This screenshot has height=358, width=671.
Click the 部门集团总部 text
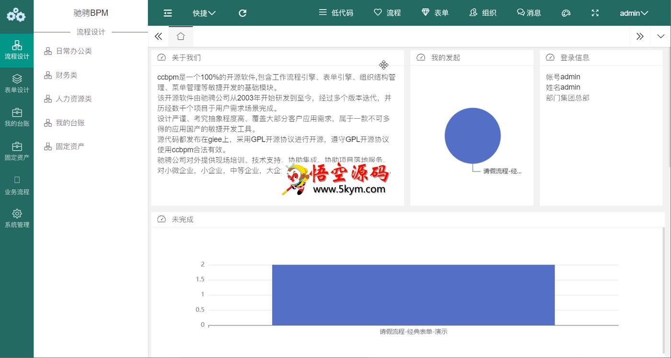pyautogui.click(x=567, y=98)
